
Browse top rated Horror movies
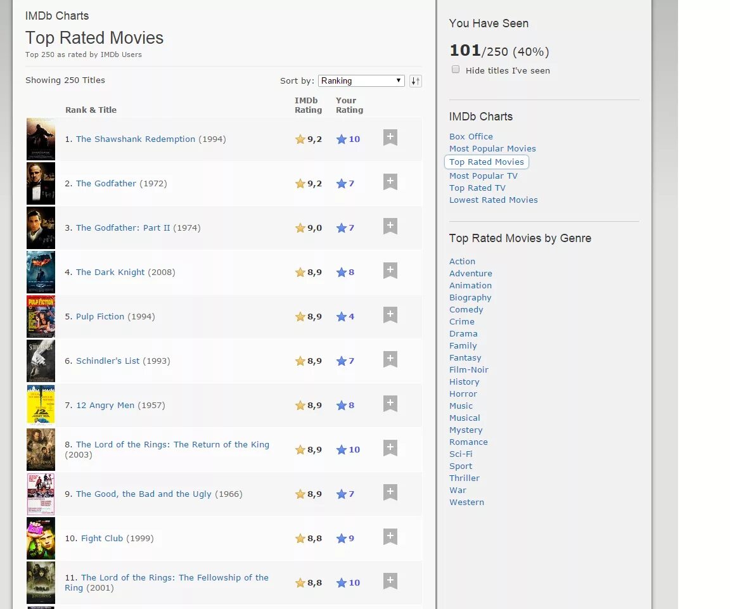tap(463, 394)
